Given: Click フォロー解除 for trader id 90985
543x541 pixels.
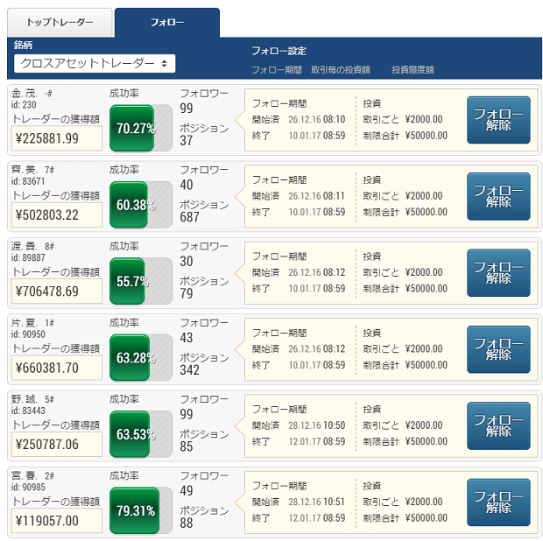Looking at the screenshot, I should coord(498,502).
